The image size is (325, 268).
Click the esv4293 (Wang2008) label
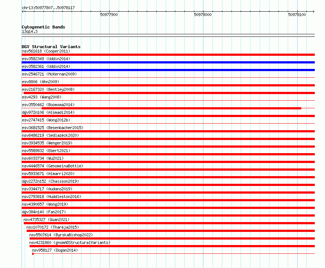tap(42, 97)
